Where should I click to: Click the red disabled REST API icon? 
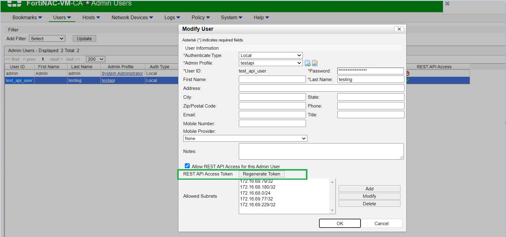[407, 73]
